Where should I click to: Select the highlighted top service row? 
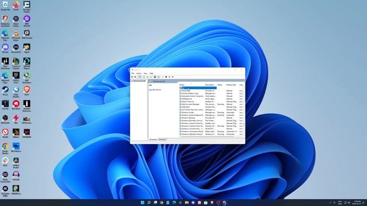(198, 88)
